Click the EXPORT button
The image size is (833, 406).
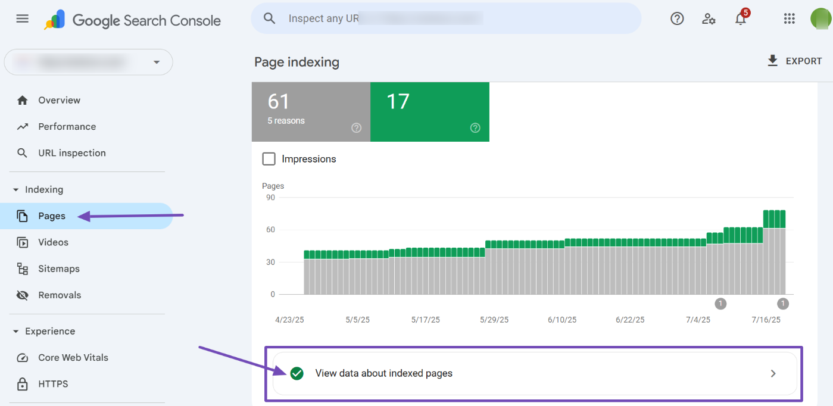(794, 61)
